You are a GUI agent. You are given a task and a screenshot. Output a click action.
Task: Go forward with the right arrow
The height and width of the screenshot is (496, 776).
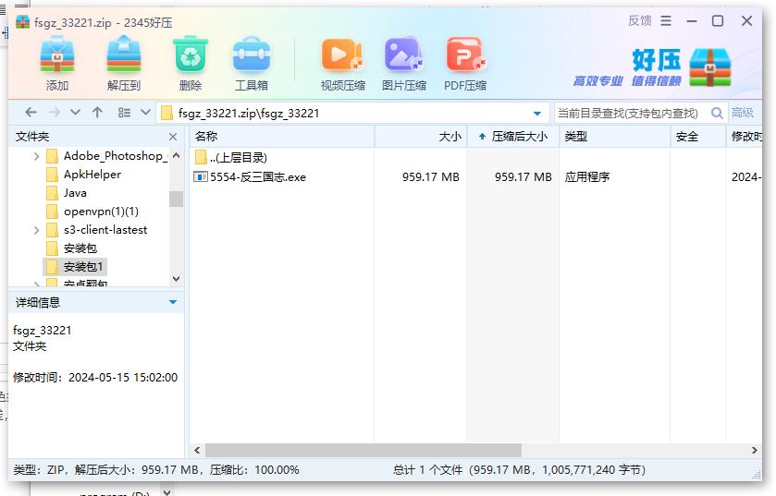(x=54, y=113)
